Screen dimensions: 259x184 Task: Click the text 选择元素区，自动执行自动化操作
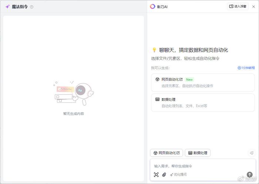tap(187, 86)
